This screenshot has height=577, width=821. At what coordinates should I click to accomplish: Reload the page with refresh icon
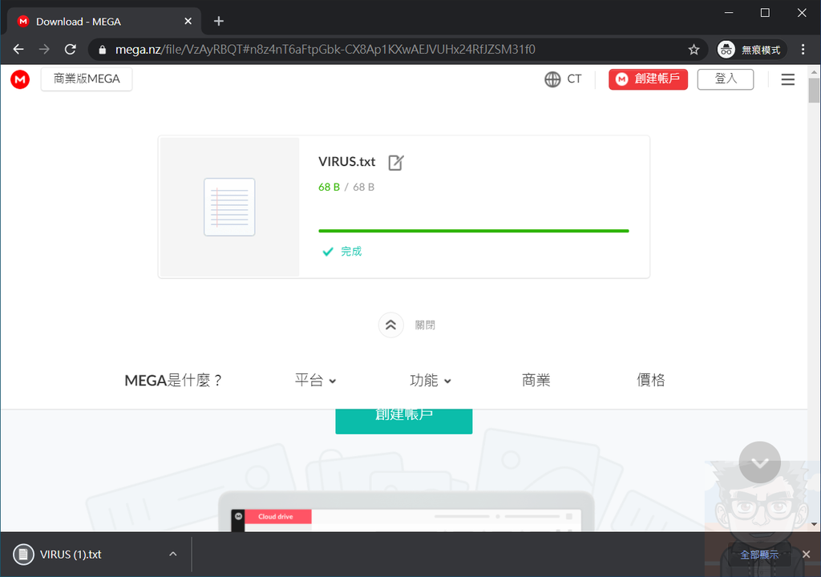pos(71,49)
